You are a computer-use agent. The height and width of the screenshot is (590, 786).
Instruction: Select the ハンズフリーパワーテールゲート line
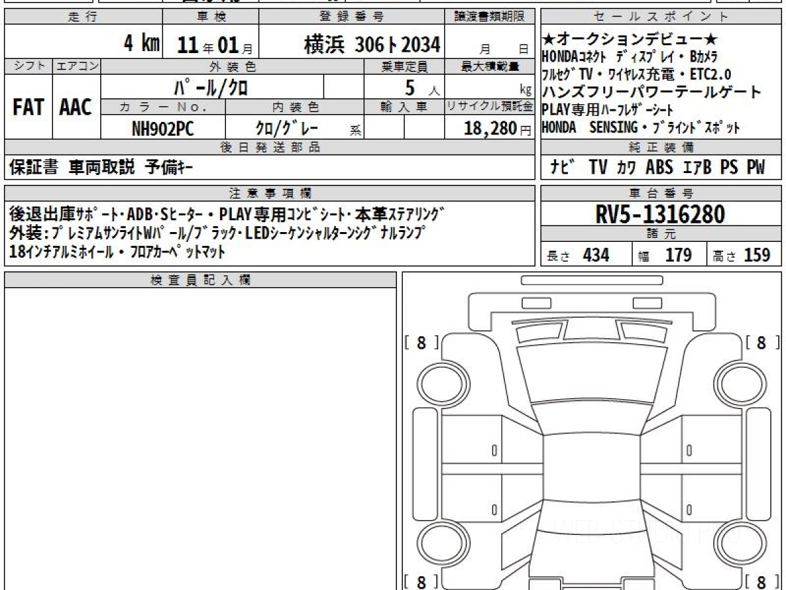652,92
